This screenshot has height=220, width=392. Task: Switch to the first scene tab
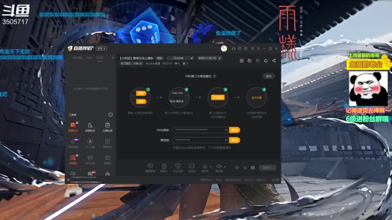pos(77,58)
